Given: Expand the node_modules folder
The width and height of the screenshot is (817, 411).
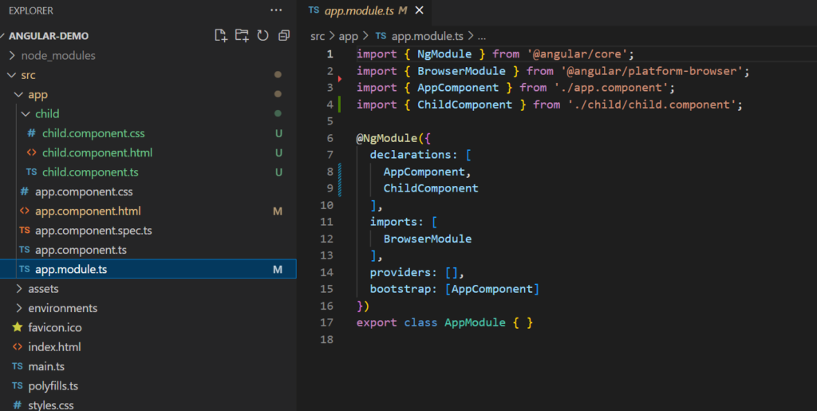Looking at the screenshot, I should tap(13, 55).
